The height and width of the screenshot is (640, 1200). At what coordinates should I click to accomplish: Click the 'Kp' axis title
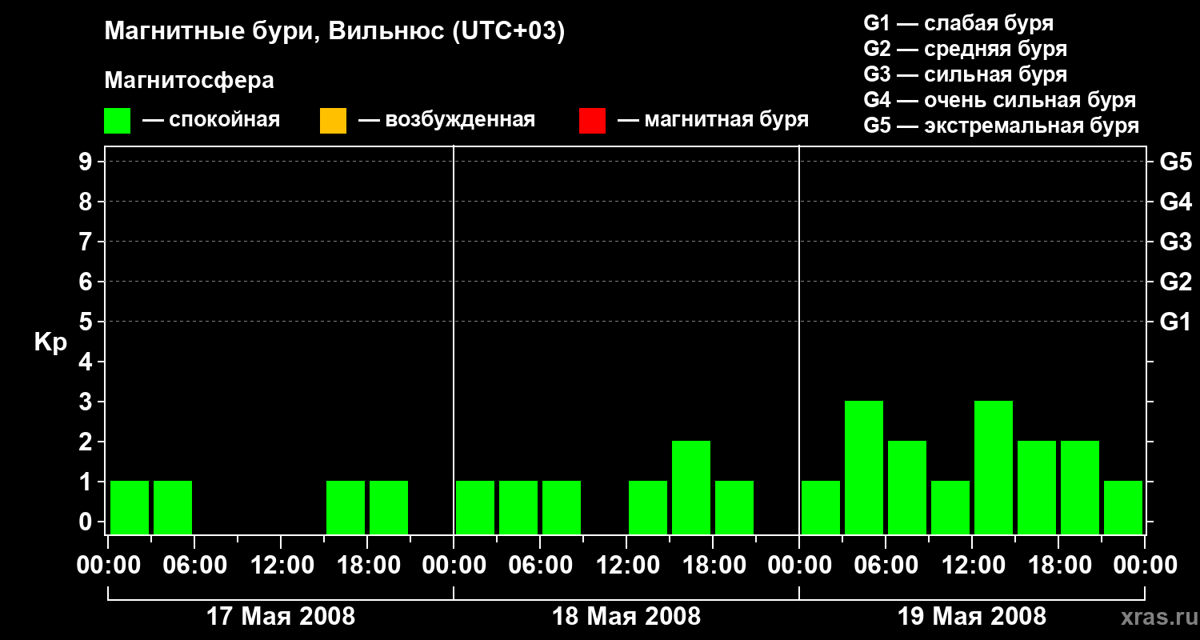pos(50,342)
